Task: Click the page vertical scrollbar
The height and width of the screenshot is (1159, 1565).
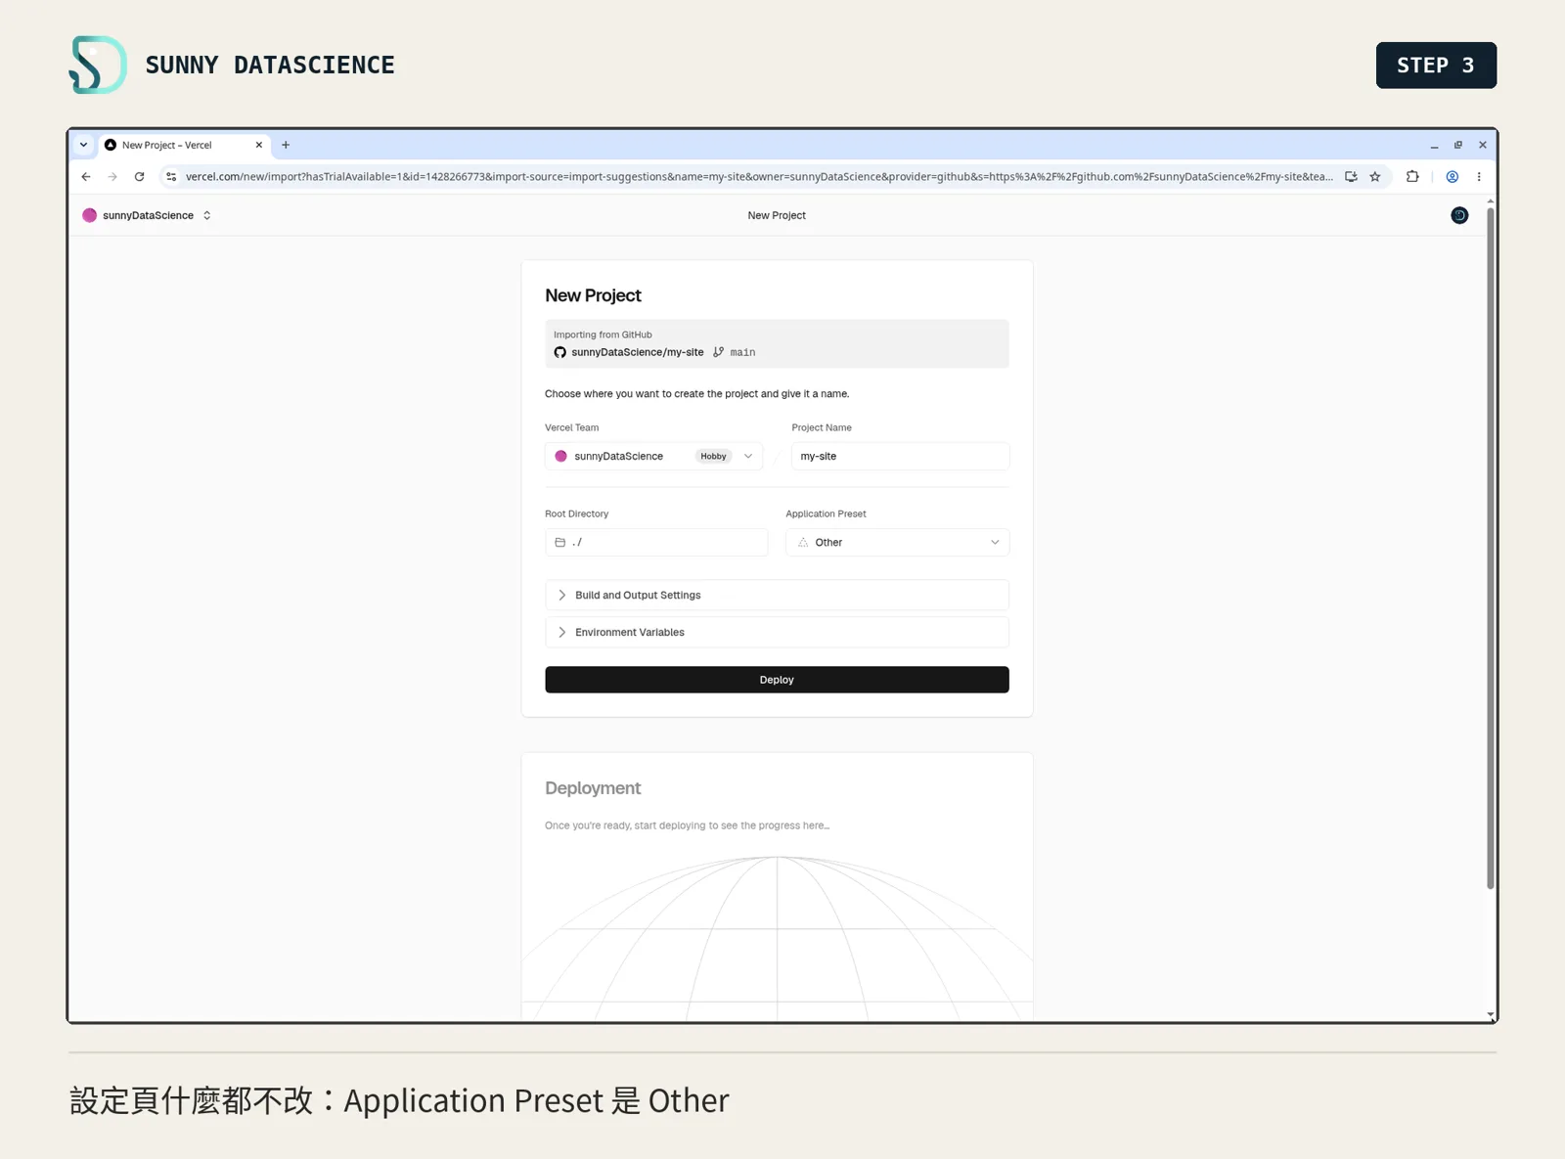Action: [x=1491, y=548]
